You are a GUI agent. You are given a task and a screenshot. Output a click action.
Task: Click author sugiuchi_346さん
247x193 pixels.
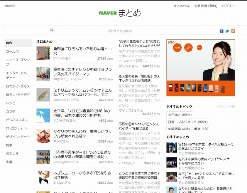(x=67, y=79)
